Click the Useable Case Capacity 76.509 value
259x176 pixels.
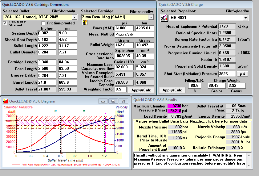pyautogui.click(x=124, y=82)
